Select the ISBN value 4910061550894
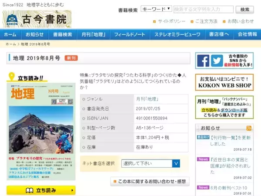 (152, 118)
